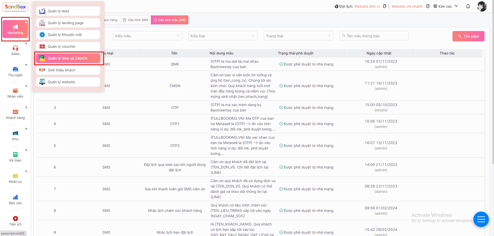Image resolution: width=494 pixels, height=236 pixels.
Task: Expand the Kiểu loại dropdown
Action: 223,36
